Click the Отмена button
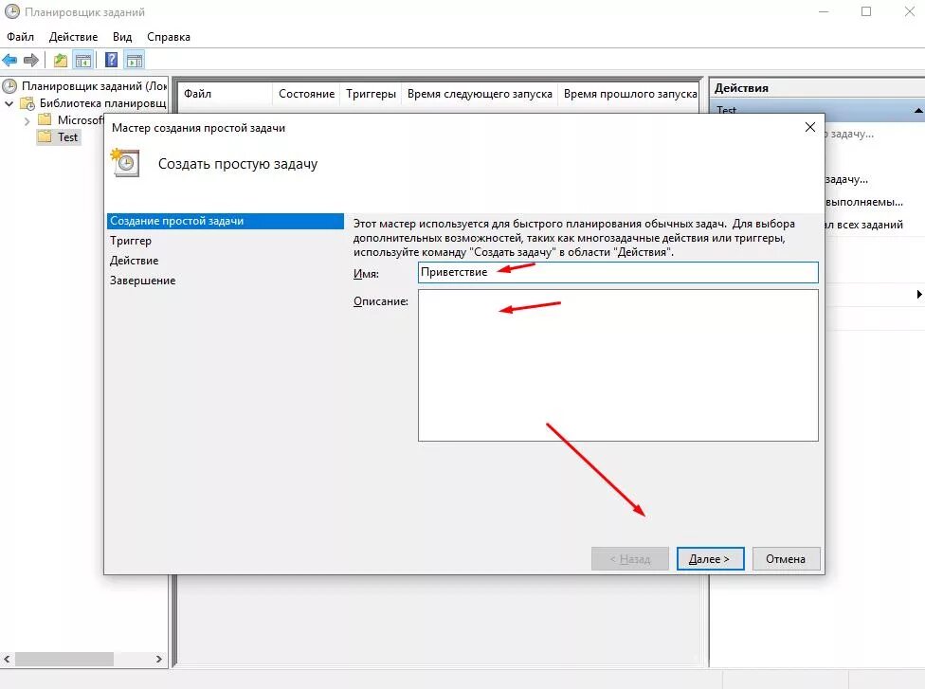The image size is (925, 689). pos(786,558)
